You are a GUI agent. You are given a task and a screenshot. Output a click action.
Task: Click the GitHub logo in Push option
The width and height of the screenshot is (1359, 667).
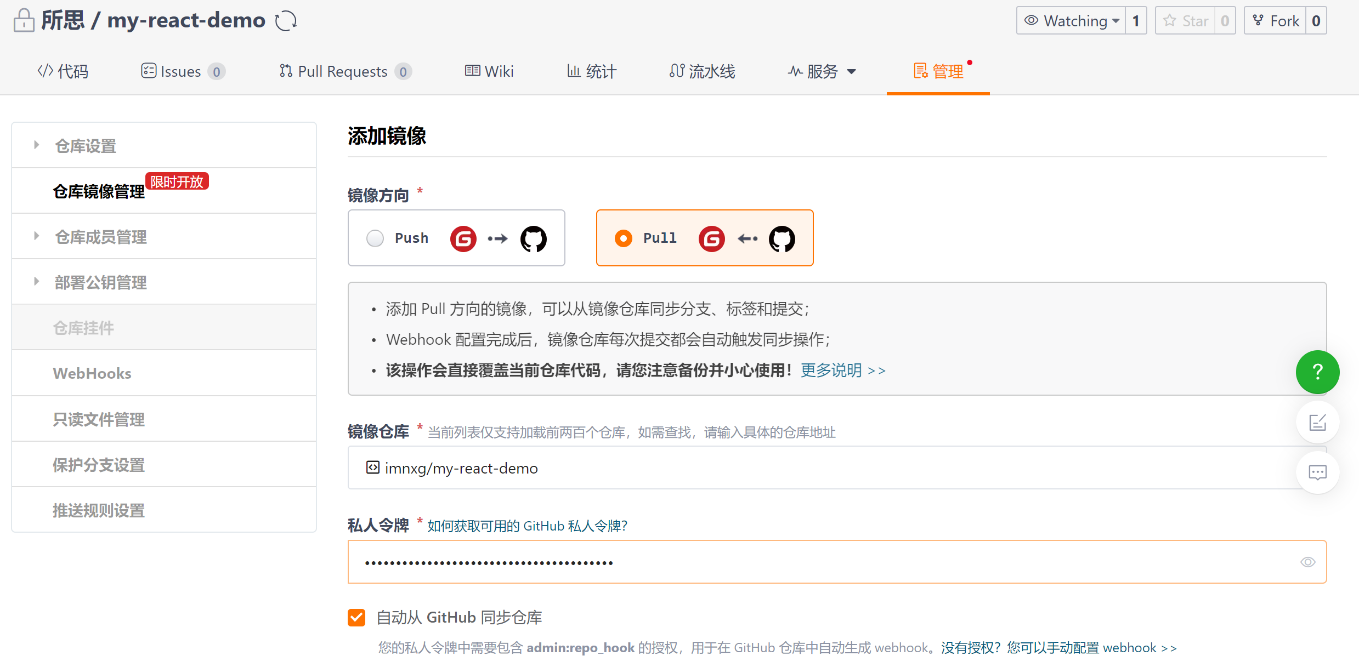pyautogui.click(x=533, y=239)
